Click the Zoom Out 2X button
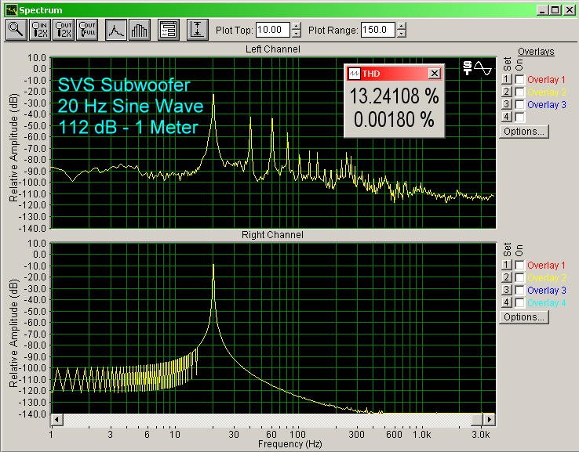Screen dimensions: 579x452 pyautogui.click(x=64, y=30)
